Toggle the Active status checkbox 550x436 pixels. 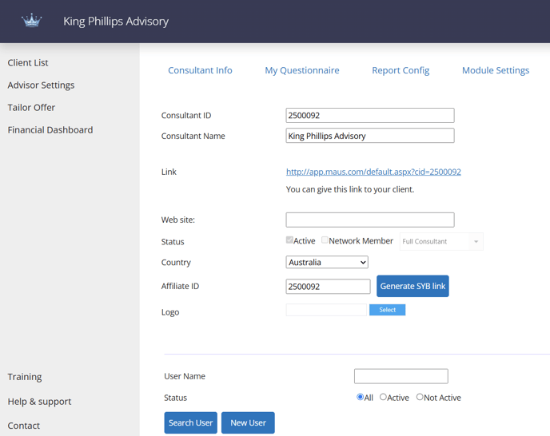[x=289, y=240]
